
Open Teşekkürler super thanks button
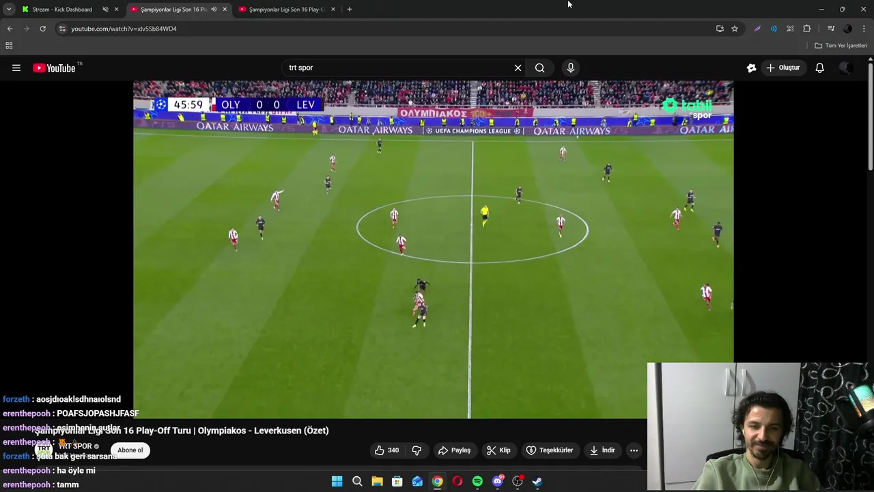[549, 450]
